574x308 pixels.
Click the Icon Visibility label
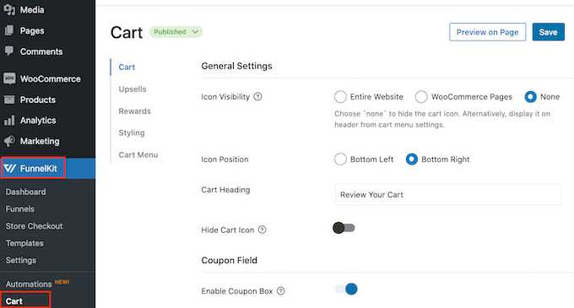click(x=225, y=96)
